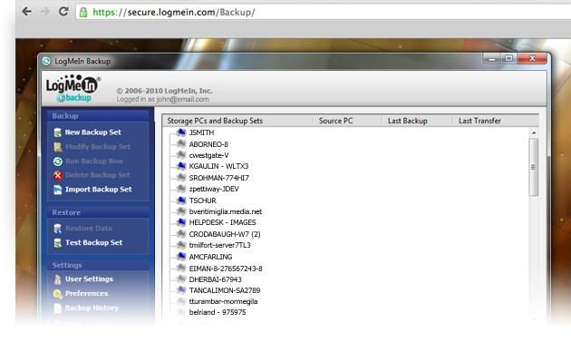The image size is (571, 352).
Task: Click the User Settings person icon
Action: (57, 279)
